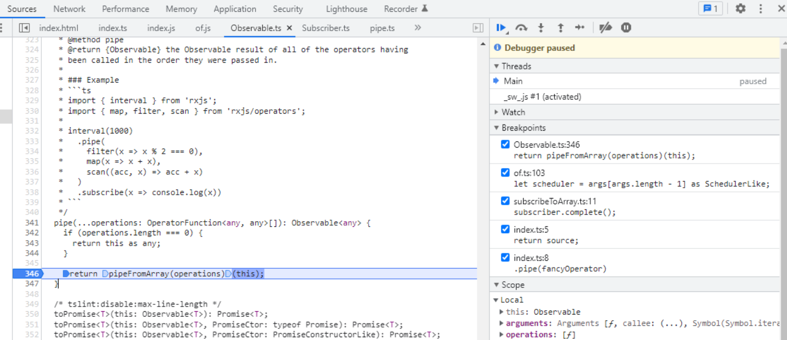Toggle the file navigator sidebar

click(24, 28)
